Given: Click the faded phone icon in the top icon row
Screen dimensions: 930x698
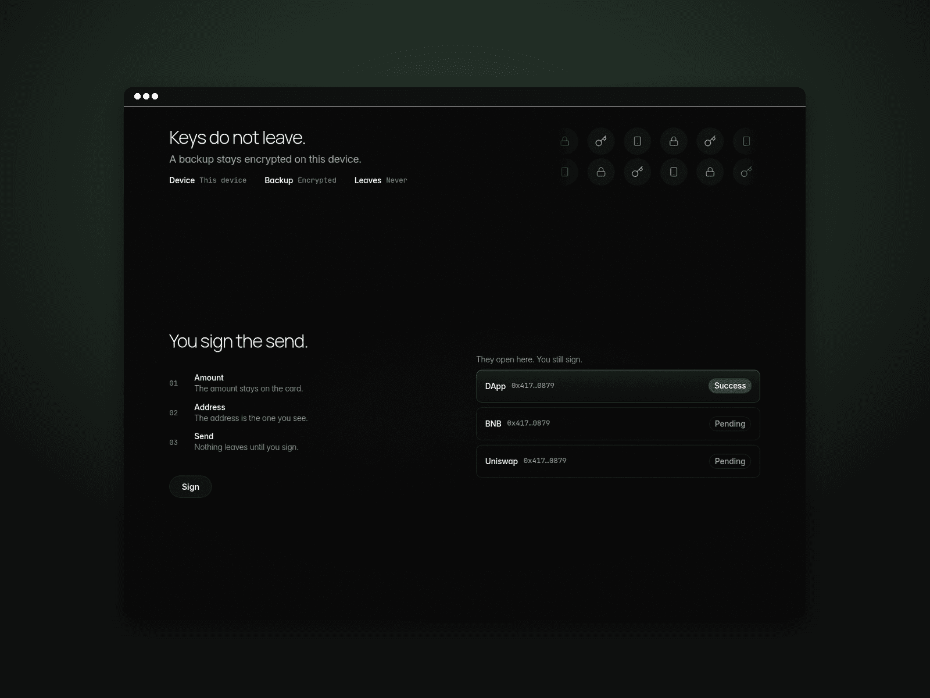Looking at the screenshot, I should tap(746, 141).
